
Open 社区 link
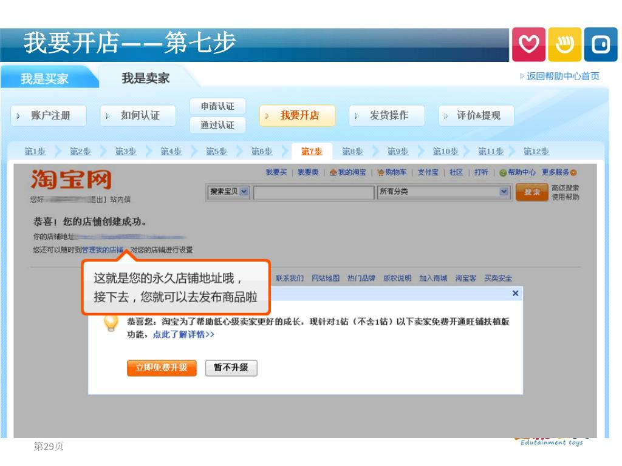pos(456,172)
